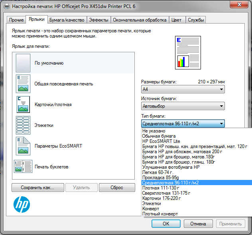This screenshot has height=235, width=252.
Task: Open the Службы tab
Action: (x=196, y=20)
